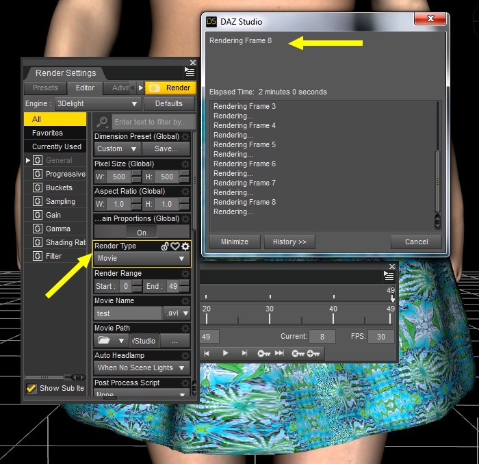
Task: Click the Defaults button
Action: [169, 104]
